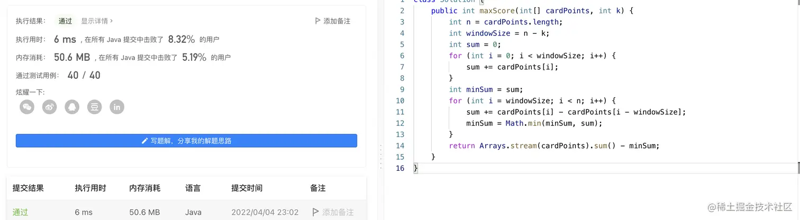The height and width of the screenshot is (220, 800).
Task: Click 添加备注 beside execution result
Action: point(332,21)
